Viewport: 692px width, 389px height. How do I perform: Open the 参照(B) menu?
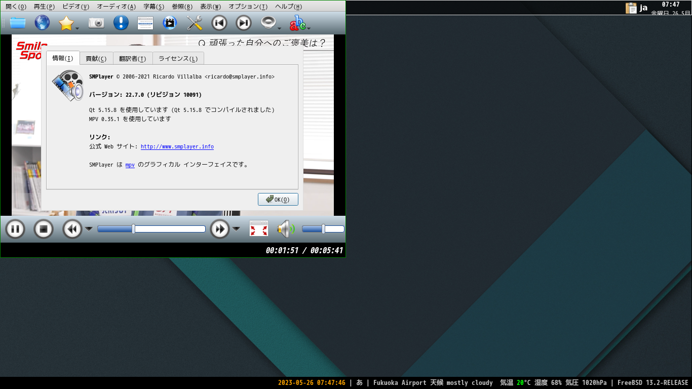pos(182,7)
